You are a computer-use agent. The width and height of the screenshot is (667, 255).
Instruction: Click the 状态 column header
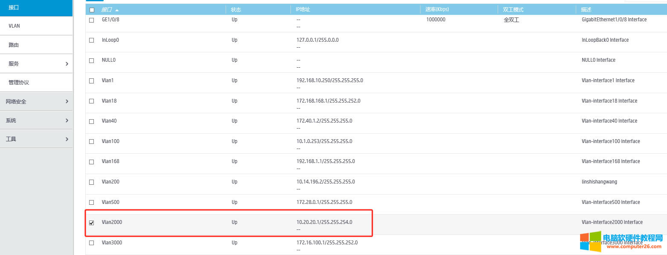point(236,10)
